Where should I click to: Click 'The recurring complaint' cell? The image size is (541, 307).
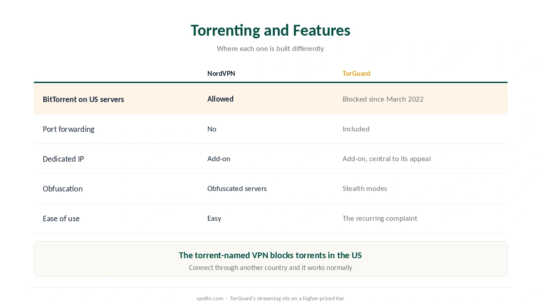click(380, 219)
